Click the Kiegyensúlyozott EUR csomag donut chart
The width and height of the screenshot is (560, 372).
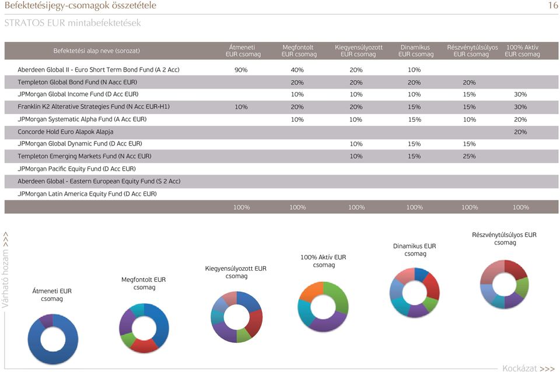pos(236,317)
